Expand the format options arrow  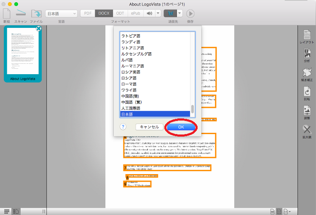pos(158,13)
